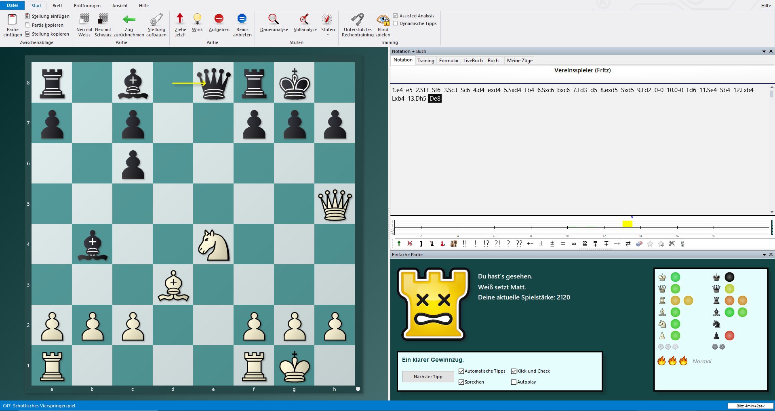Request a hint with Wink lightbulb
775x411 pixels.
197,22
